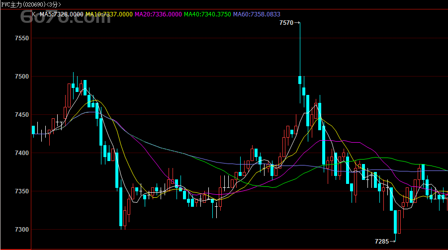Image resolution: width=448 pixels, height=250 pixels.
Task: Click the 7450 price axis label
Action: (22, 115)
